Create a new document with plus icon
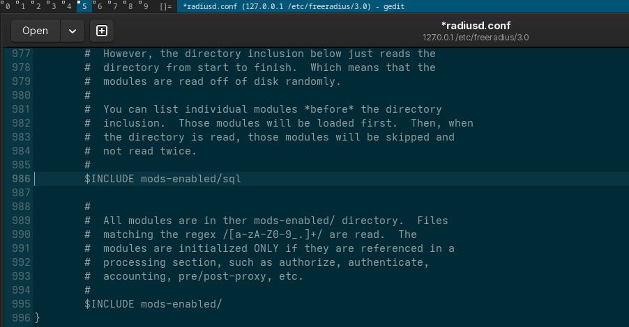Image resolution: width=629 pixels, height=327 pixels. tap(102, 31)
